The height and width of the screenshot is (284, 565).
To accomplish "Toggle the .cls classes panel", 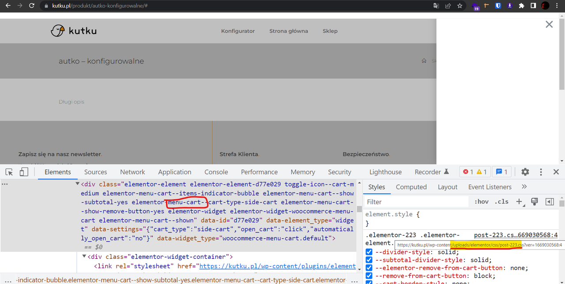I will click(501, 202).
